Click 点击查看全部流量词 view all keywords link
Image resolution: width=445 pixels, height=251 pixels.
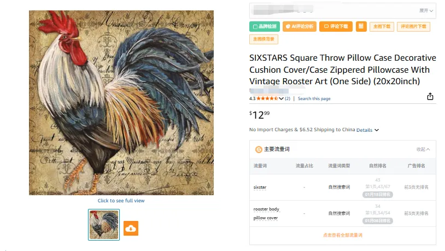[343, 235]
